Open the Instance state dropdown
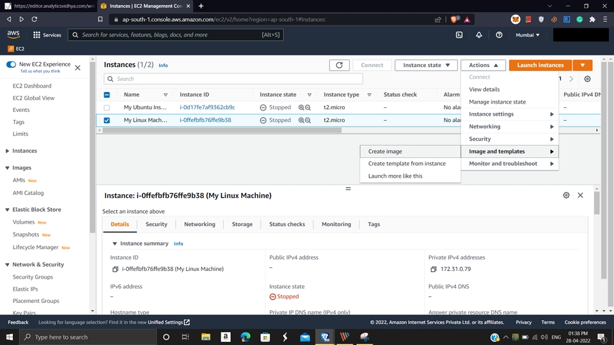 point(426,65)
